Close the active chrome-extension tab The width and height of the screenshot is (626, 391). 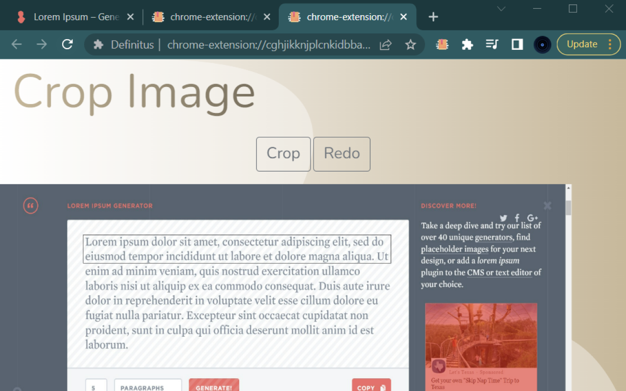click(x=403, y=17)
